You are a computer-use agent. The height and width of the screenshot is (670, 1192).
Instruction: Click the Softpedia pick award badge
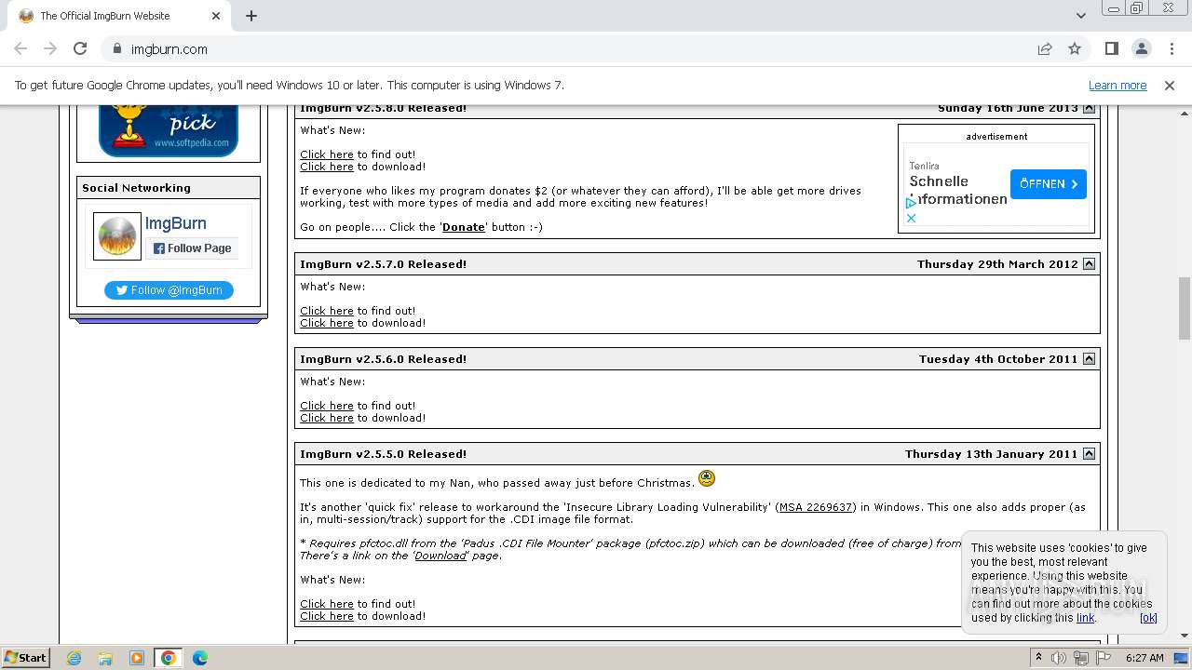(x=169, y=130)
